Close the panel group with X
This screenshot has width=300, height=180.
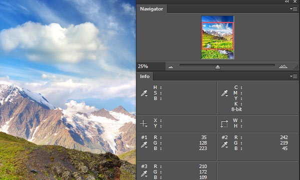click(x=295, y=1)
